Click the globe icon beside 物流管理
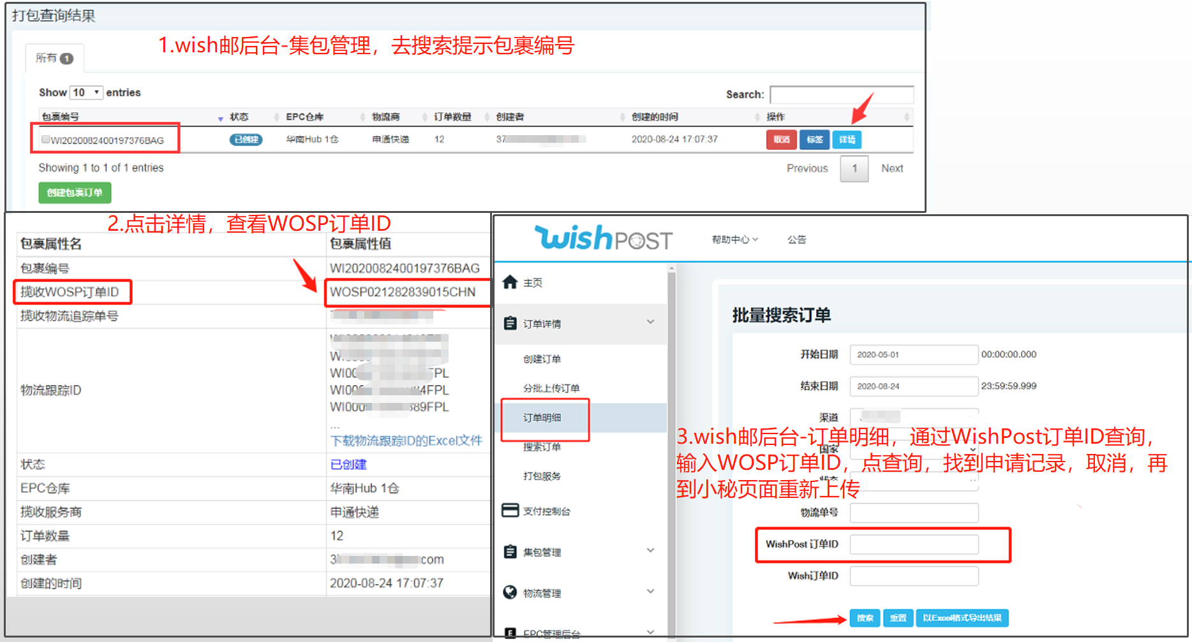The height and width of the screenshot is (642, 1192). (x=510, y=592)
